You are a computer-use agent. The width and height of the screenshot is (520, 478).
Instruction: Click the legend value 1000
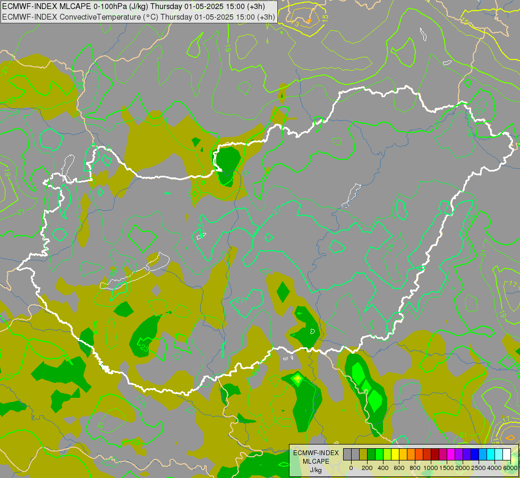pos(431,468)
